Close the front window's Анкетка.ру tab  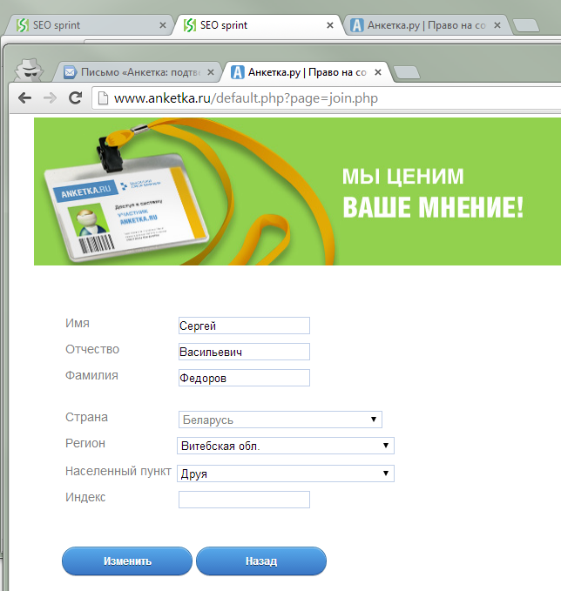click(x=378, y=72)
